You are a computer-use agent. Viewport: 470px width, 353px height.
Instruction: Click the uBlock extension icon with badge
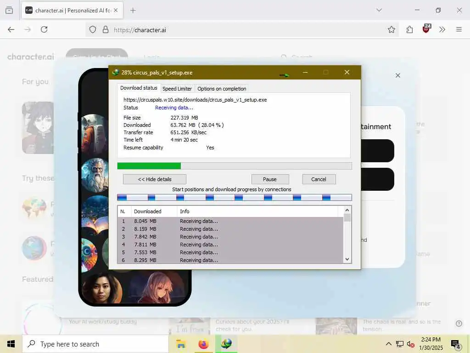(x=426, y=29)
